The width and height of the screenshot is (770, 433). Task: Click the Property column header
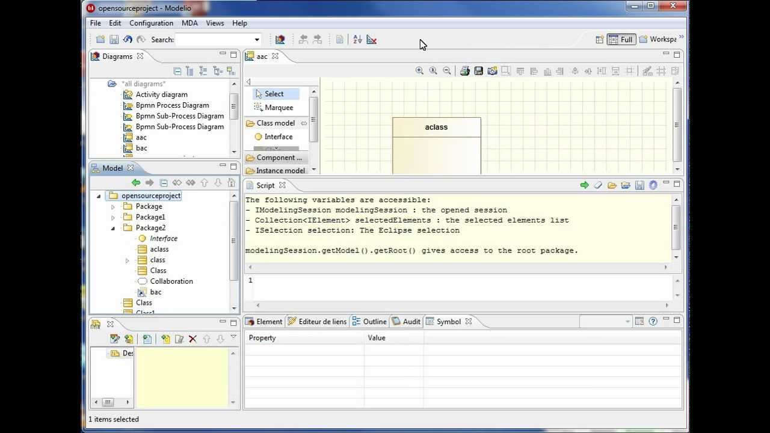304,338
